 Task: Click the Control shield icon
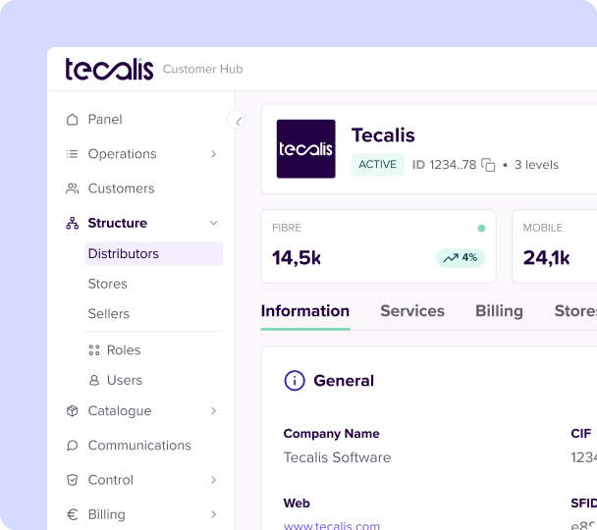pos(72,480)
